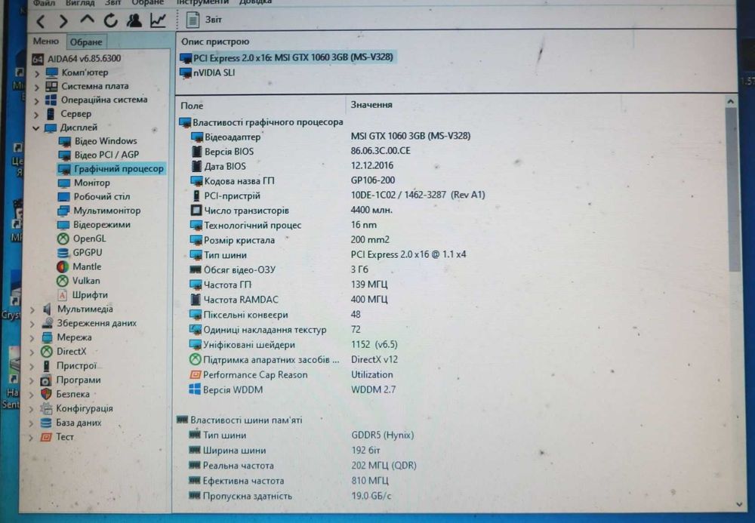Open the Вигляд menu
755x523 pixels.
[x=79, y=3]
